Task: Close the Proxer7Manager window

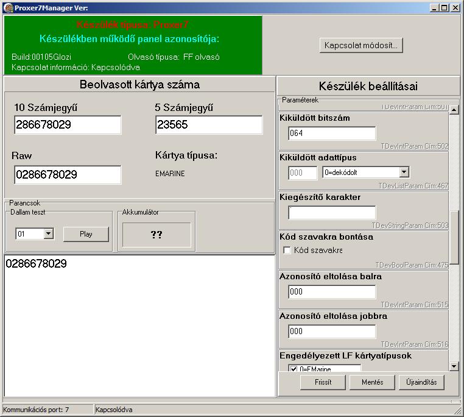Action: click(455, 8)
